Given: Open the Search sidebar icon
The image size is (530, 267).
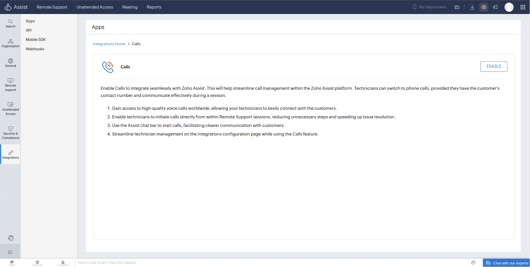Looking at the screenshot, I should (x=11, y=23).
